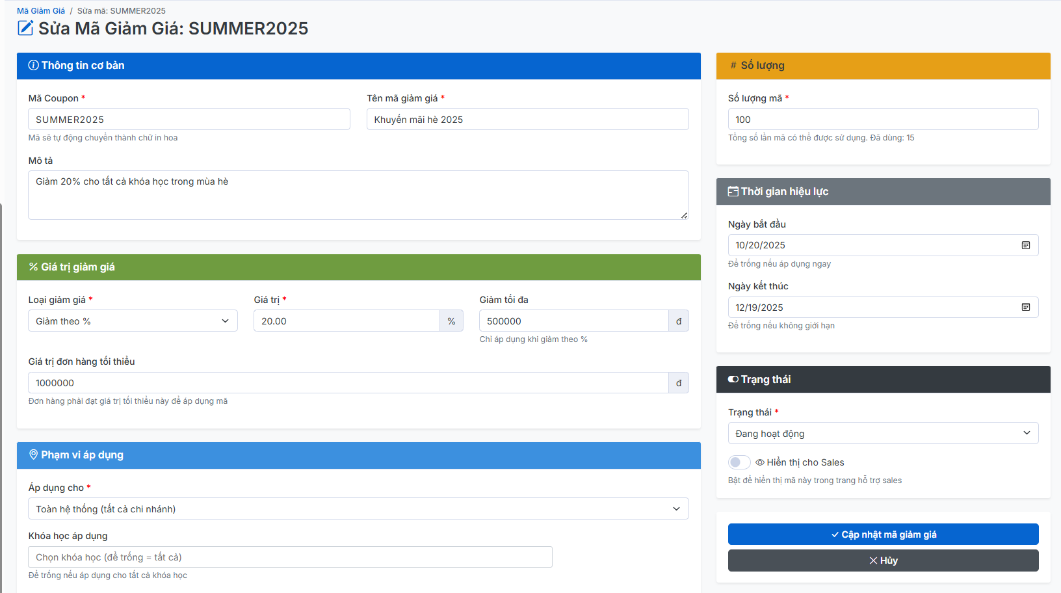
Task: Click the edit pencil icon beside page title
Action: [x=25, y=28]
